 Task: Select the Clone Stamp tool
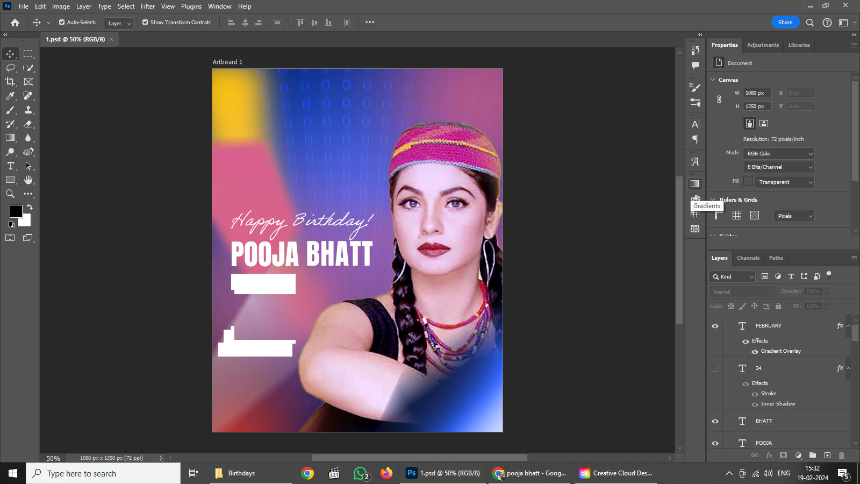tap(28, 110)
